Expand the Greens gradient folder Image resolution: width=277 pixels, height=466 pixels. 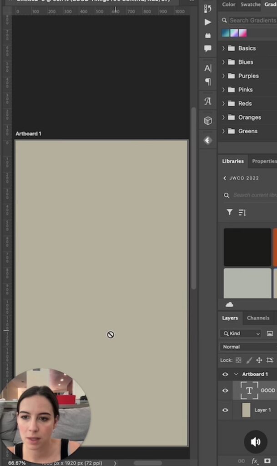224,131
